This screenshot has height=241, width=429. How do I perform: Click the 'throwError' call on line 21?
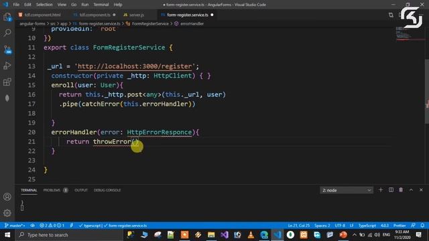click(x=112, y=141)
